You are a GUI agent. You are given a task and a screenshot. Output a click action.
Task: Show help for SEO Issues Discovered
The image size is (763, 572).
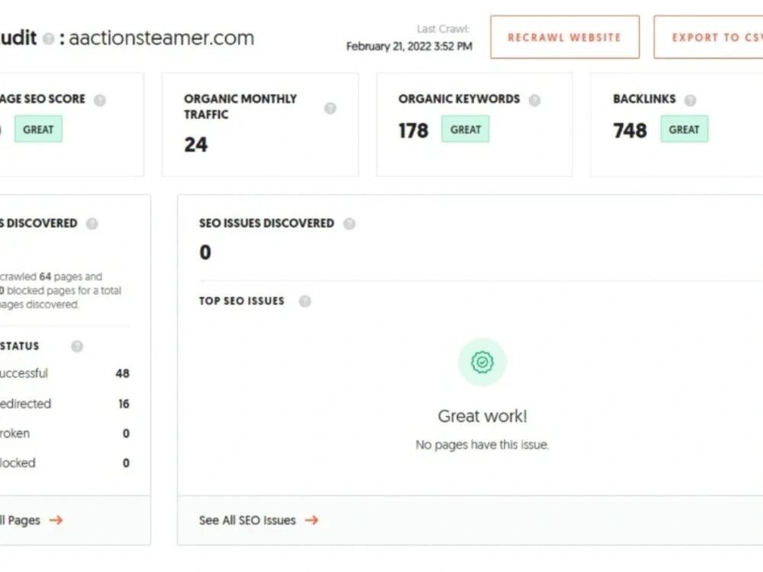(349, 223)
